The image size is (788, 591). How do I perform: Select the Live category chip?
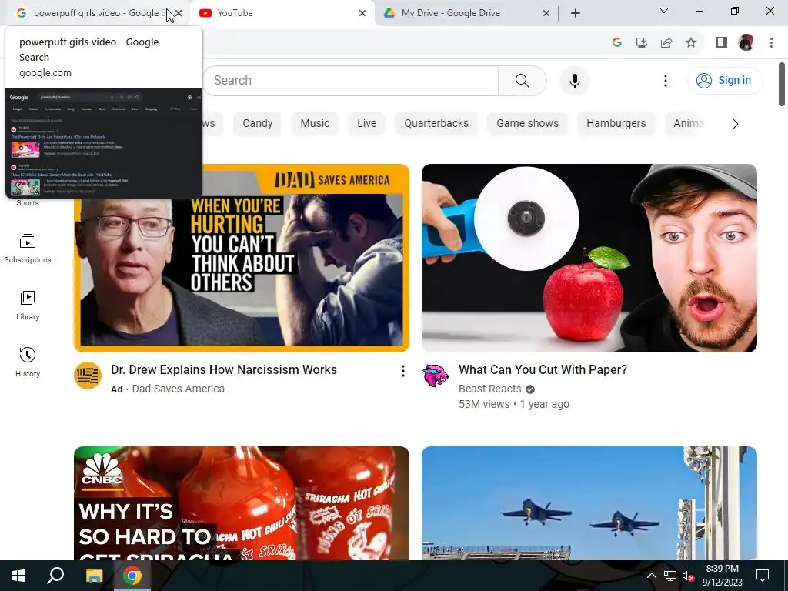coord(367,124)
